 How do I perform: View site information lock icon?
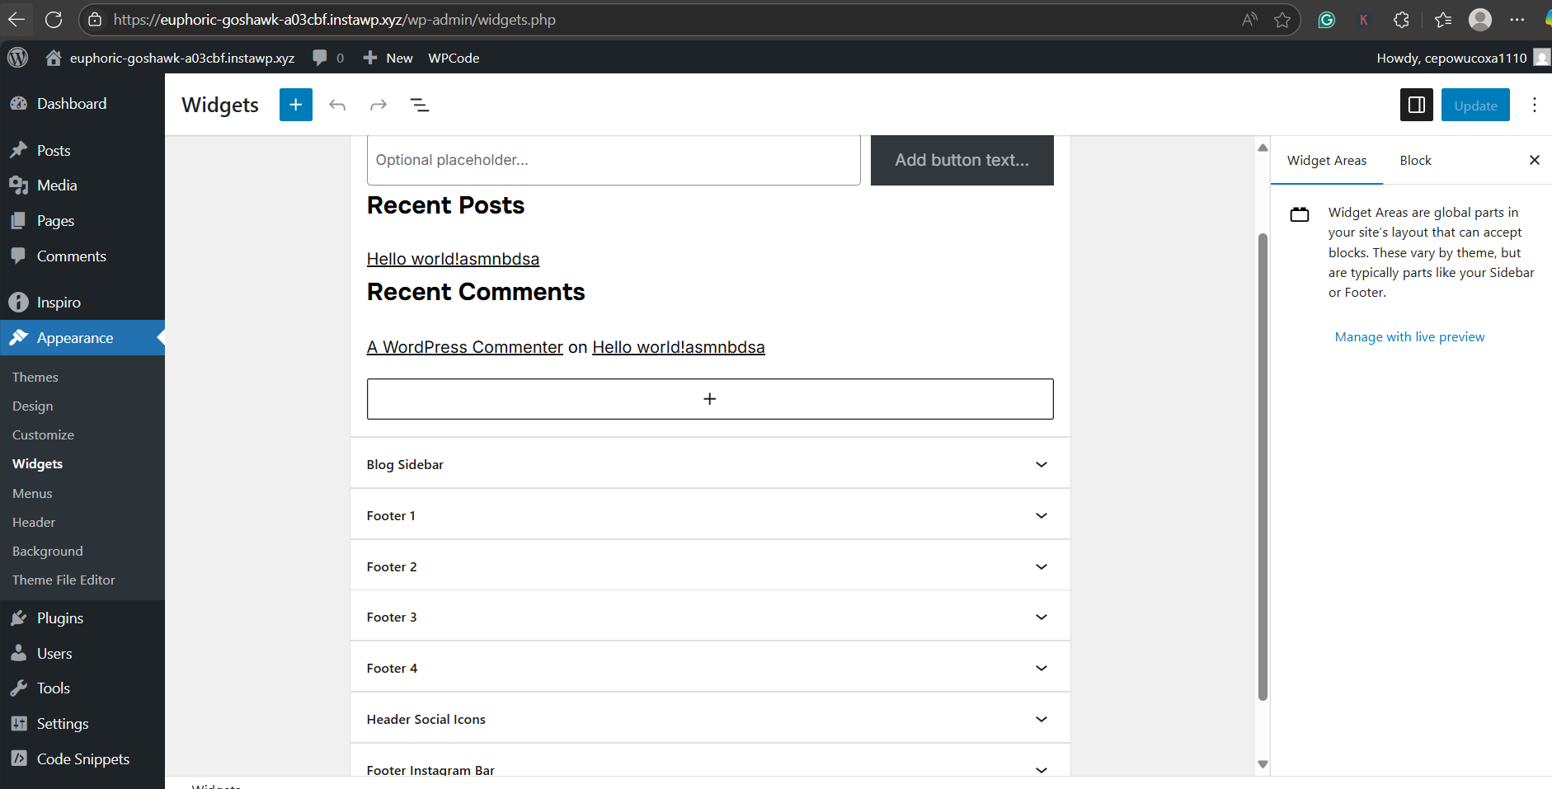(95, 20)
